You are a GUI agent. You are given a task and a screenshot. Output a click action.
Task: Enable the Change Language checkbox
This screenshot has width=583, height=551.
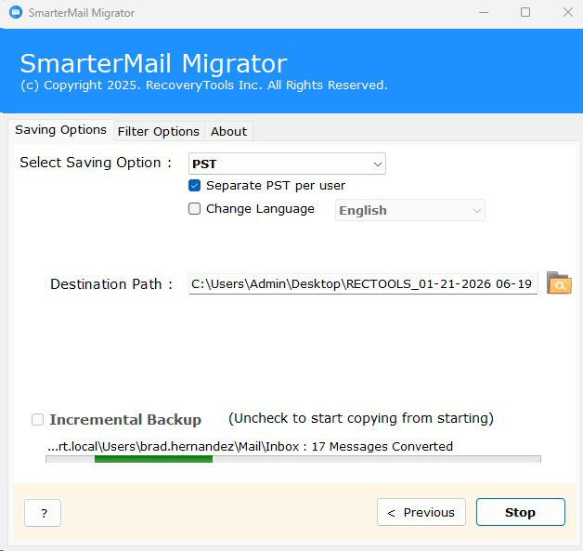pyautogui.click(x=194, y=209)
